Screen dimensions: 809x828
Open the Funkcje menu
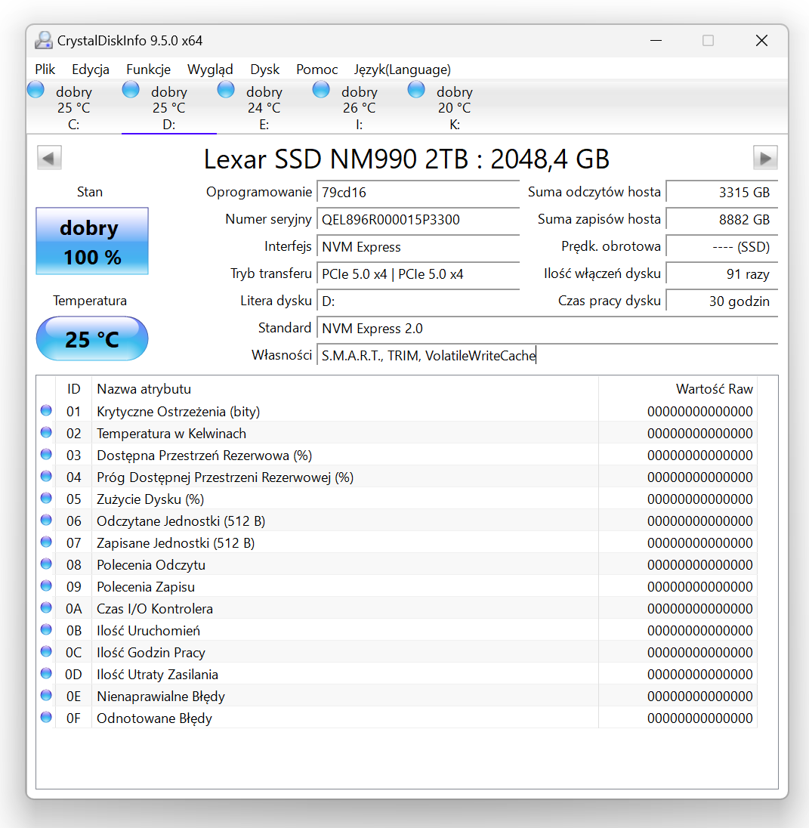pyautogui.click(x=148, y=70)
